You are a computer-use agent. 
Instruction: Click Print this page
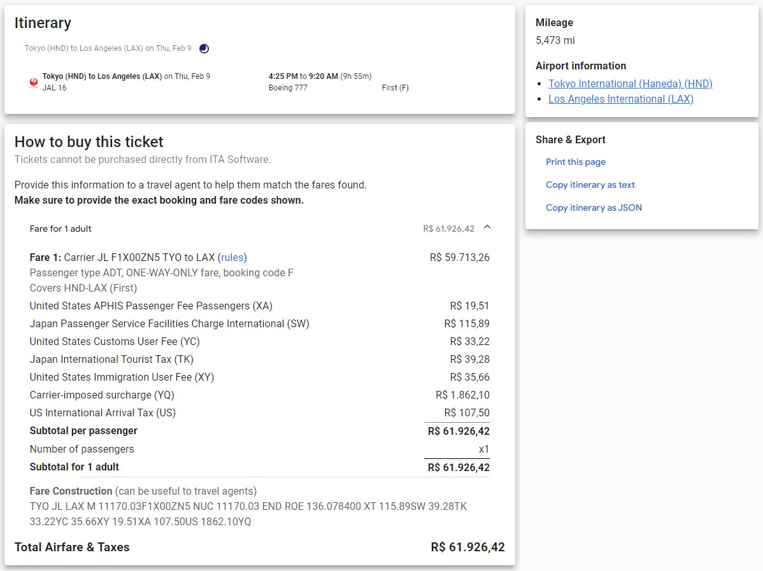point(576,162)
